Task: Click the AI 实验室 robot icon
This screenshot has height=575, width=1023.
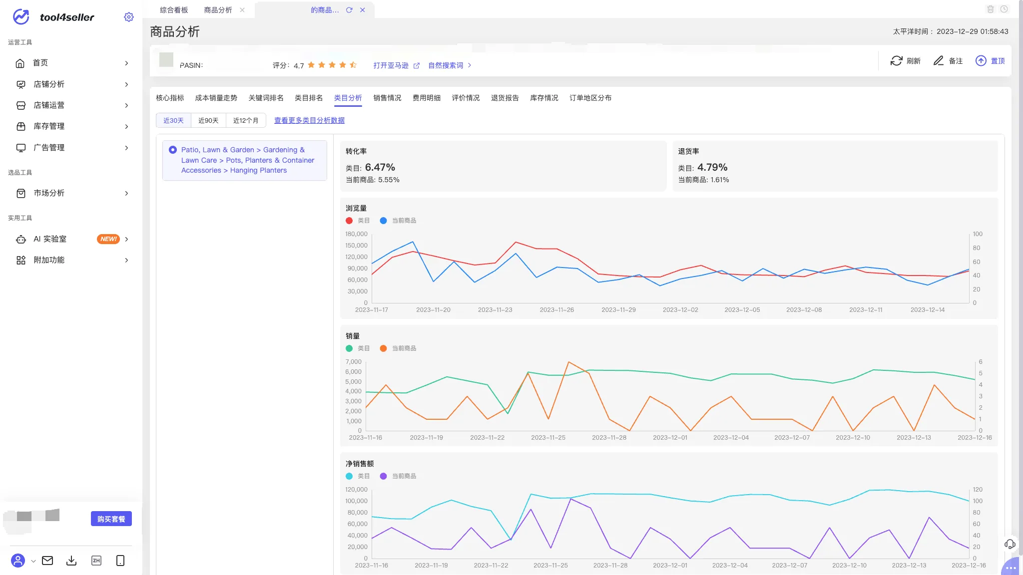Action: [x=20, y=239]
